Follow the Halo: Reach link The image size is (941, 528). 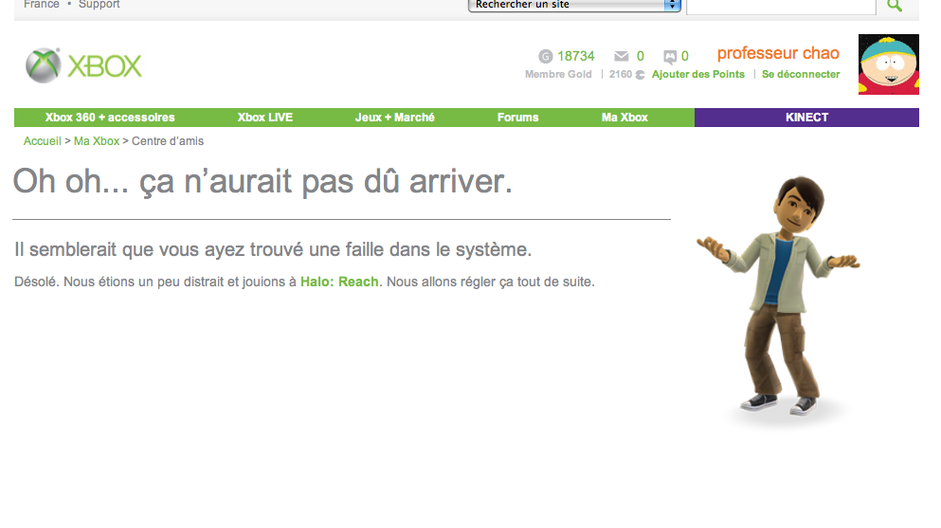click(x=339, y=282)
